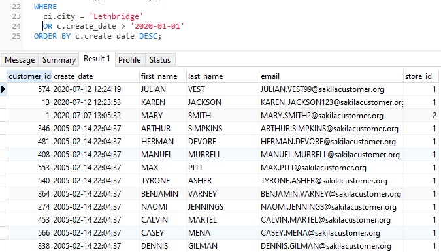Select customer_id cell 553

pyautogui.click(x=29, y=168)
